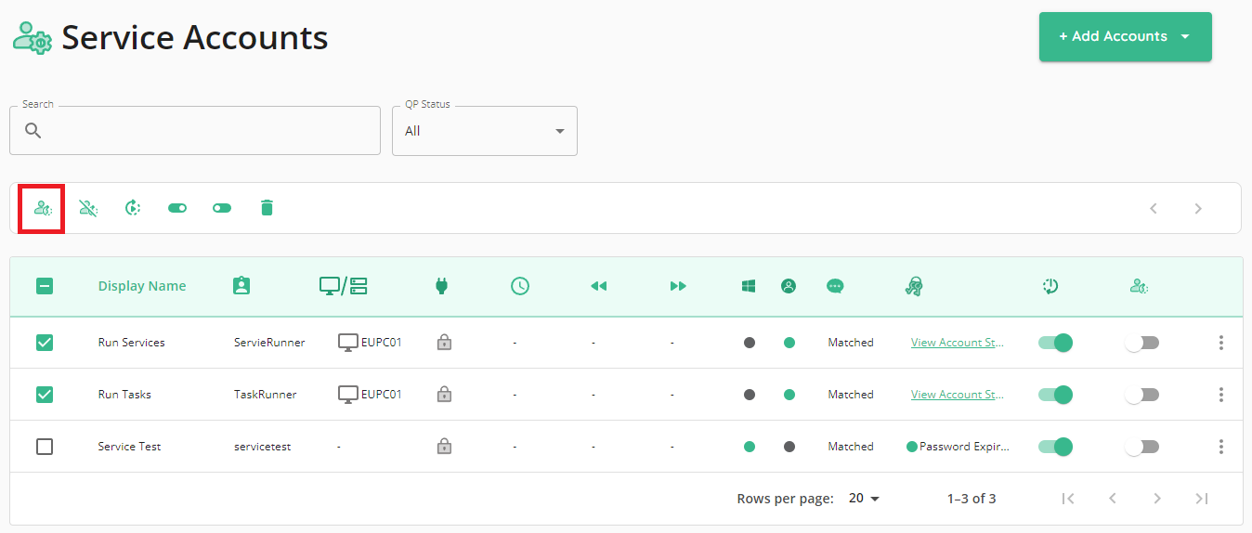
Task: Click the monitor icon beside EUPC01 in Run Tasks row
Action: click(347, 395)
